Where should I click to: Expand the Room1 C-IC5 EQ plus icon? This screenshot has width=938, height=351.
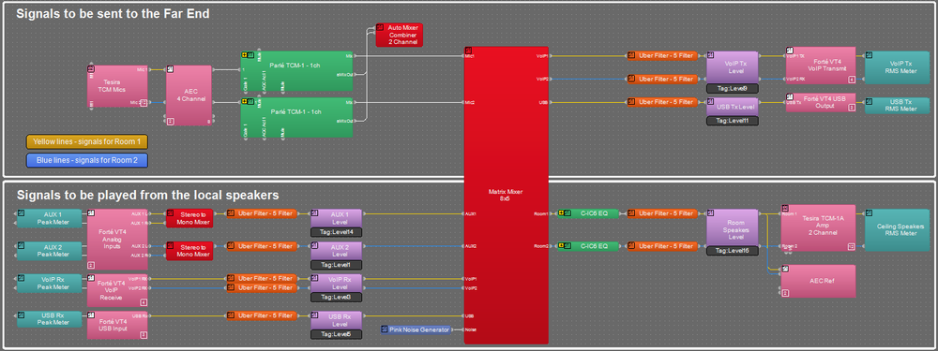coord(561,213)
